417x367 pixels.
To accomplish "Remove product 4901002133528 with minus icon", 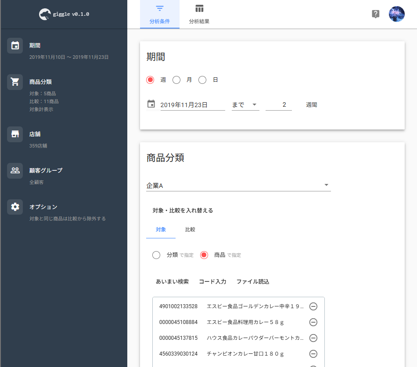I will [313, 306].
